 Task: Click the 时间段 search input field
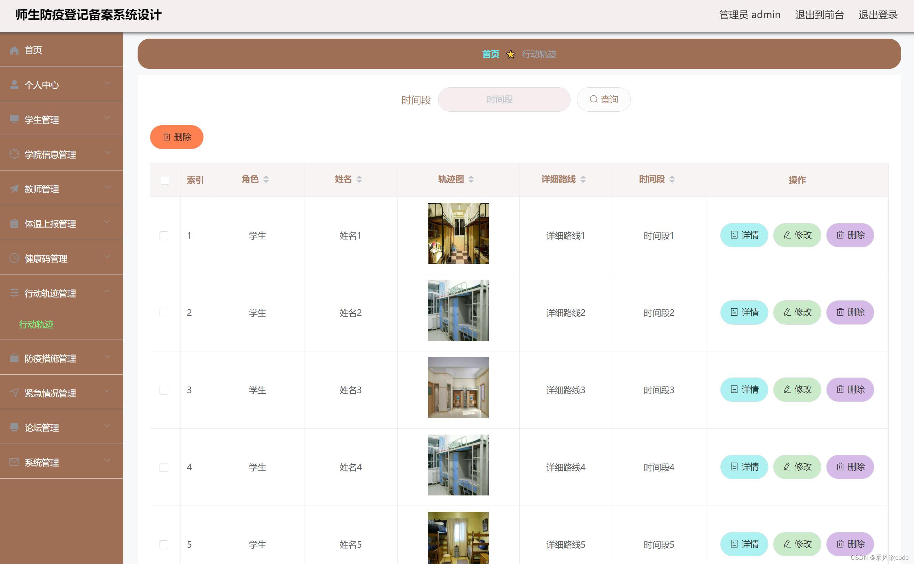pos(504,100)
